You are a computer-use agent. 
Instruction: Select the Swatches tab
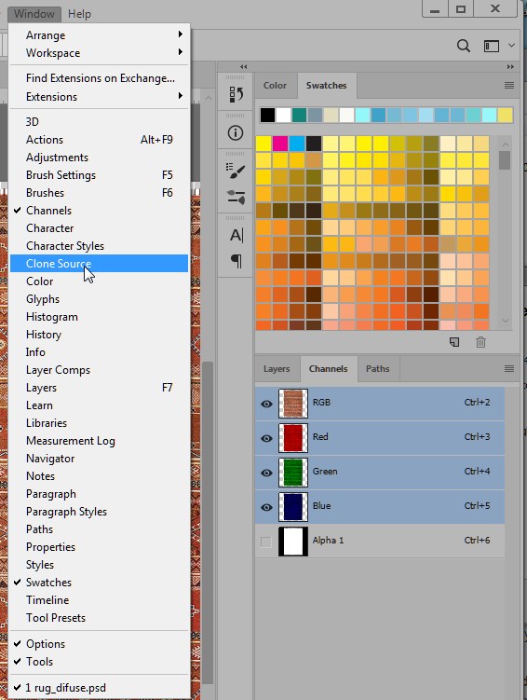coord(327,85)
